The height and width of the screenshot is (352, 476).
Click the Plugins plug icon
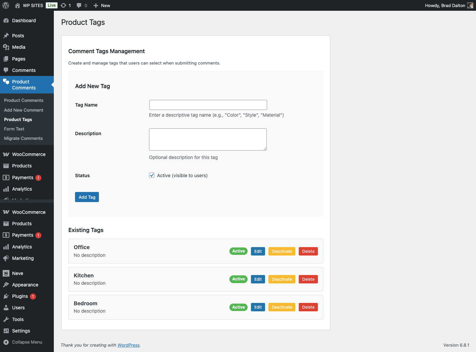click(6, 296)
